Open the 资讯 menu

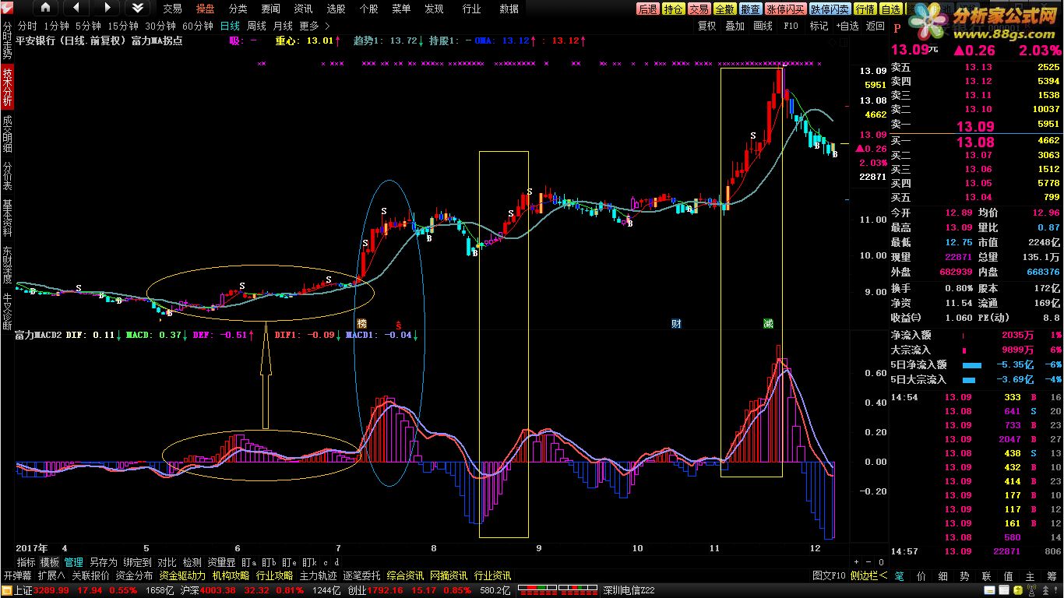click(x=303, y=9)
